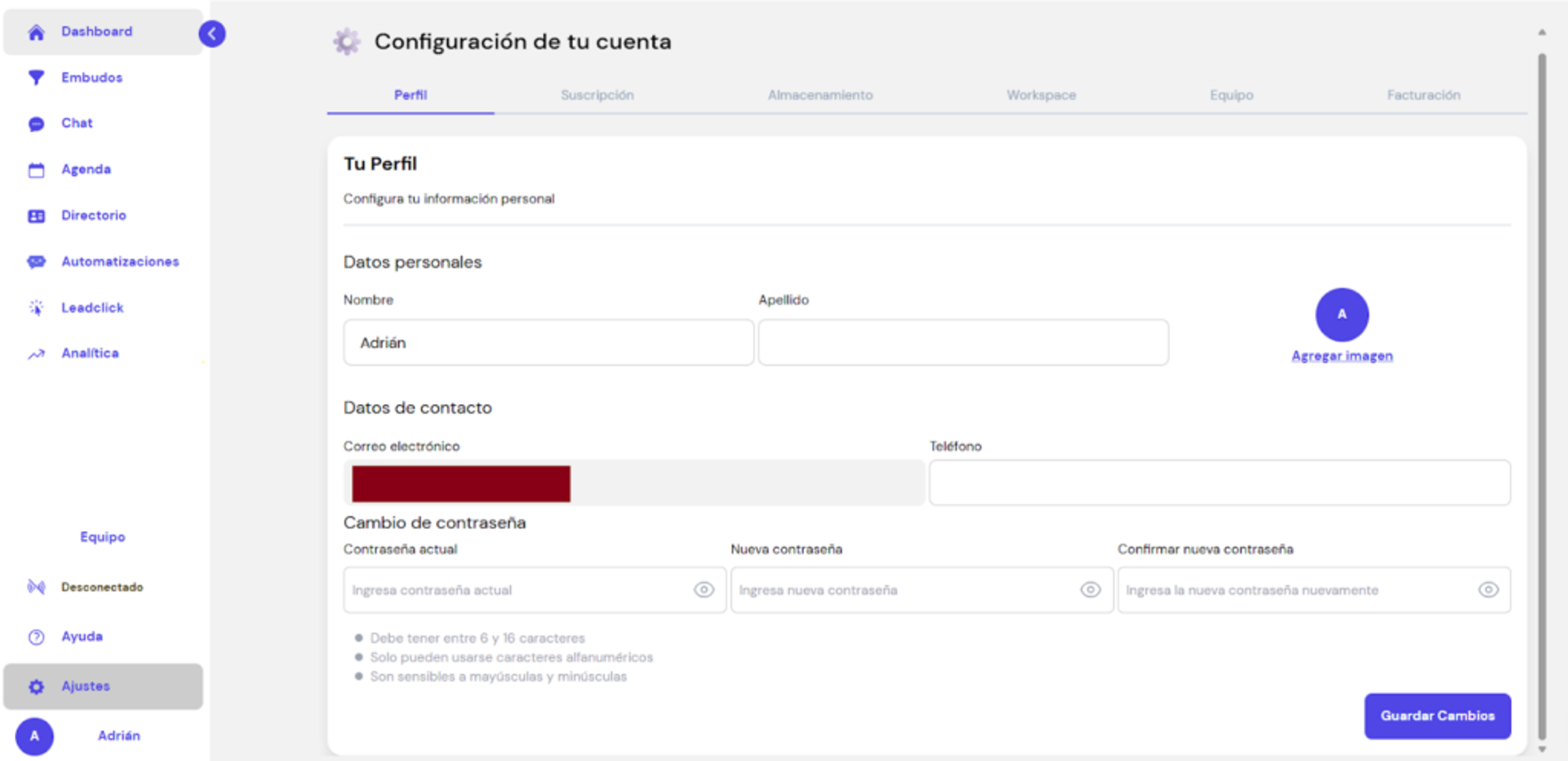Screen dimensions: 1568x761
Task: Click the Agregar imagen link
Action: [x=1341, y=356]
